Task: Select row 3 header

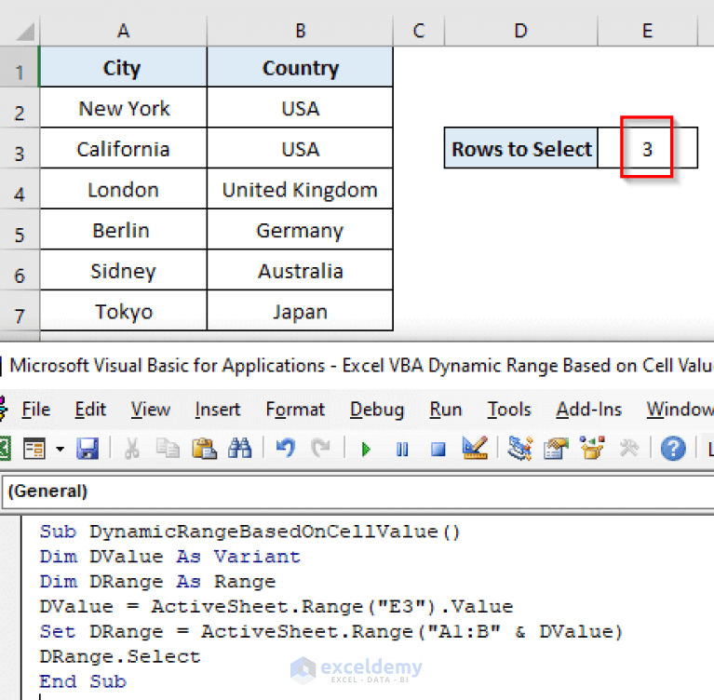Action: point(20,149)
